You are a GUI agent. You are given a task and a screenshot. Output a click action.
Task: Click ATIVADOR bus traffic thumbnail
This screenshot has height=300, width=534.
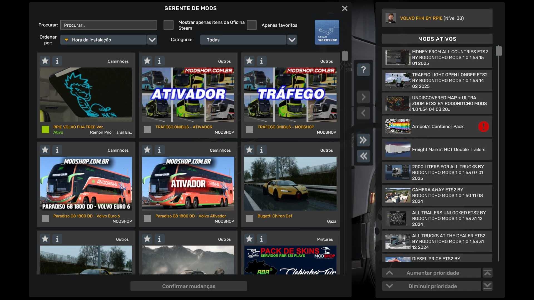188,94
